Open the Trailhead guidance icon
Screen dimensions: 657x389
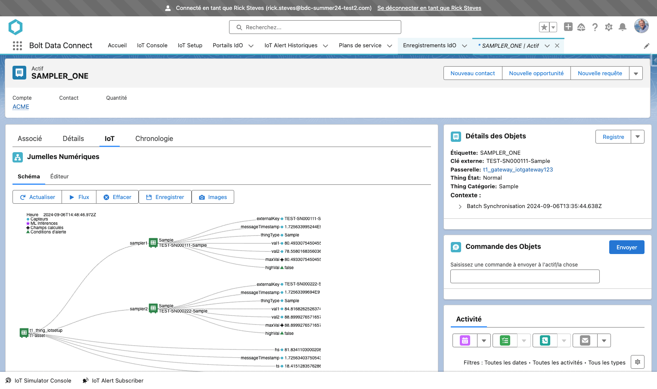click(x=581, y=27)
